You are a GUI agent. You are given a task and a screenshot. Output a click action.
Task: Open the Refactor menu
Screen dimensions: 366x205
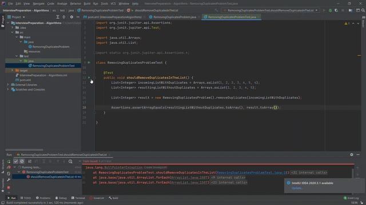tap(75, 3)
